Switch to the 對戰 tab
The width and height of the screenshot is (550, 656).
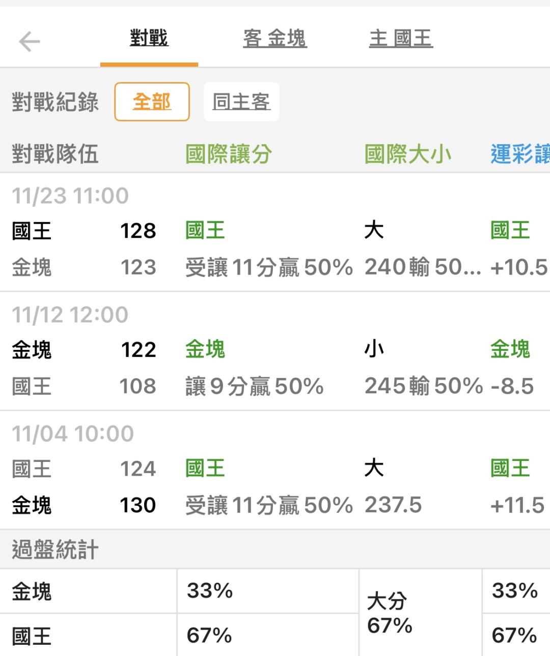point(149,39)
